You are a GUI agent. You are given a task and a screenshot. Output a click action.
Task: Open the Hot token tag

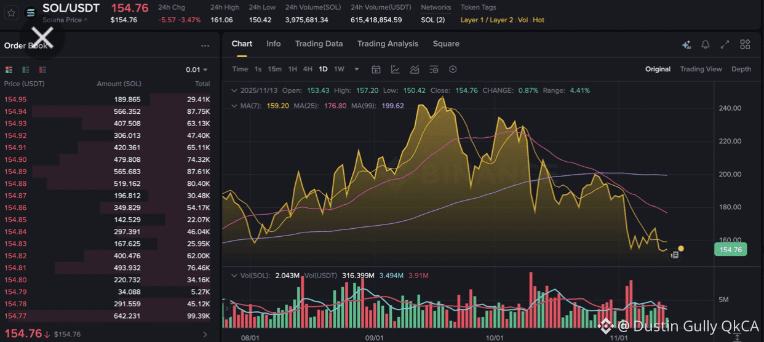pos(538,20)
